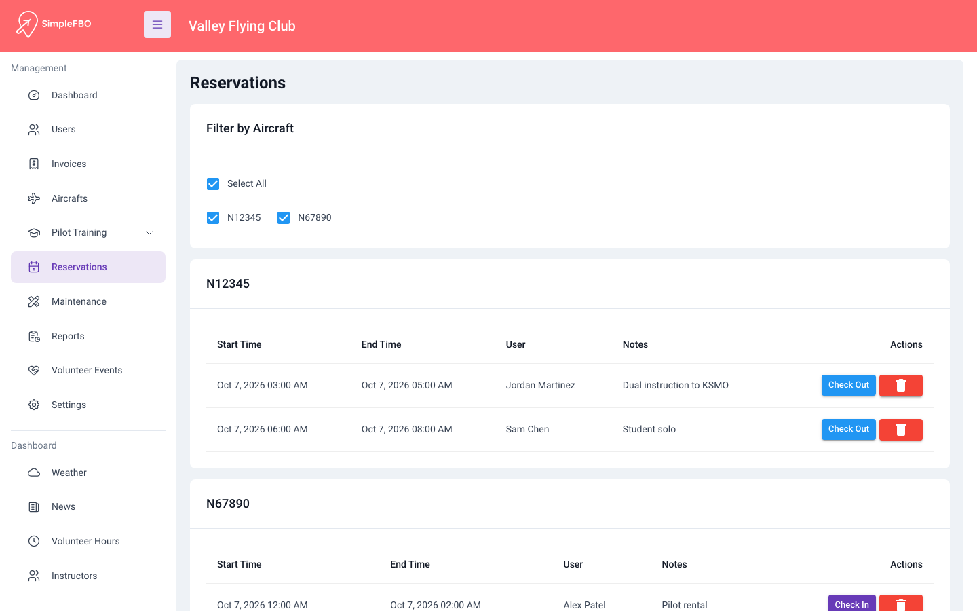Click 'Oct 7, 2026 05:00 AM' end time
This screenshot has width=977, height=611.
407,385
